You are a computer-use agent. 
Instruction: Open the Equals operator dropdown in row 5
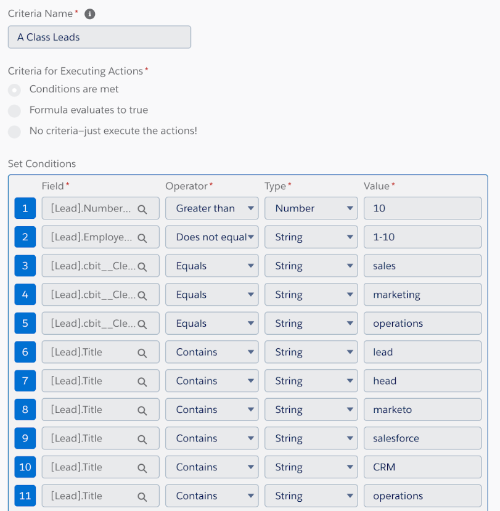pyautogui.click(x=212, y=323)
